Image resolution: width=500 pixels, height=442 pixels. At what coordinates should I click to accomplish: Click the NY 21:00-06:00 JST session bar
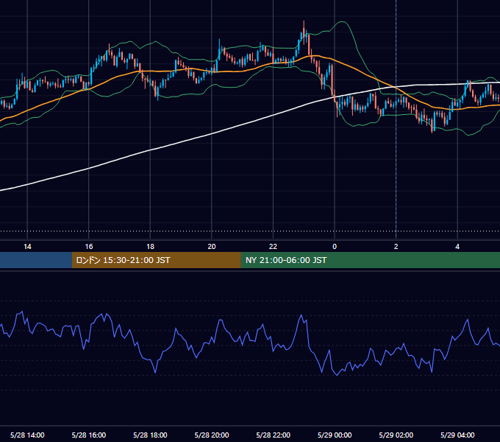pos(370,260)
